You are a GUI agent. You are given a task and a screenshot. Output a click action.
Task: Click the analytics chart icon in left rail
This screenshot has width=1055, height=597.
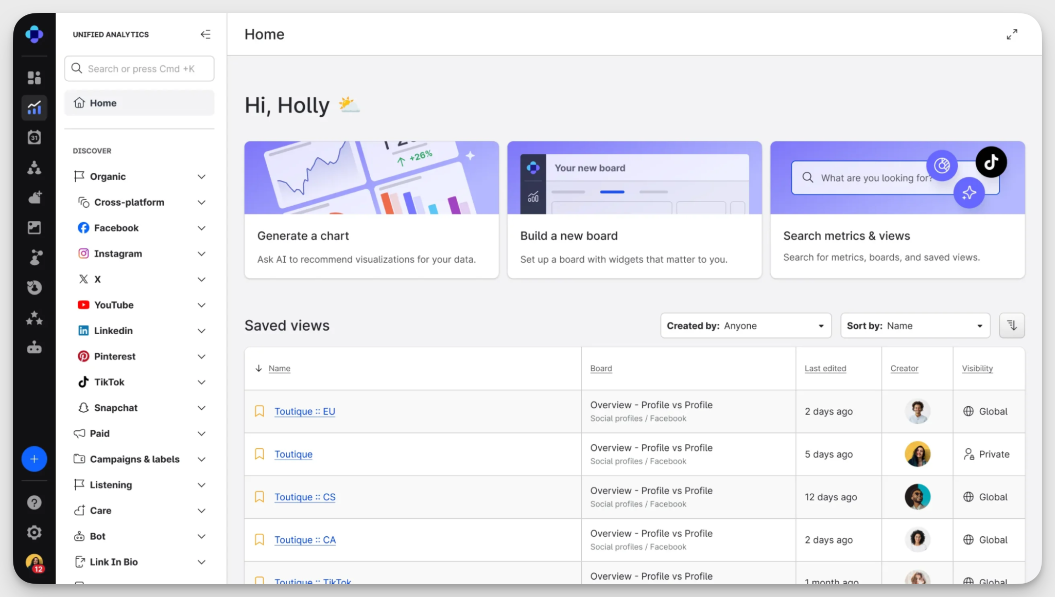pyautogui.click(x=34, y=107)
